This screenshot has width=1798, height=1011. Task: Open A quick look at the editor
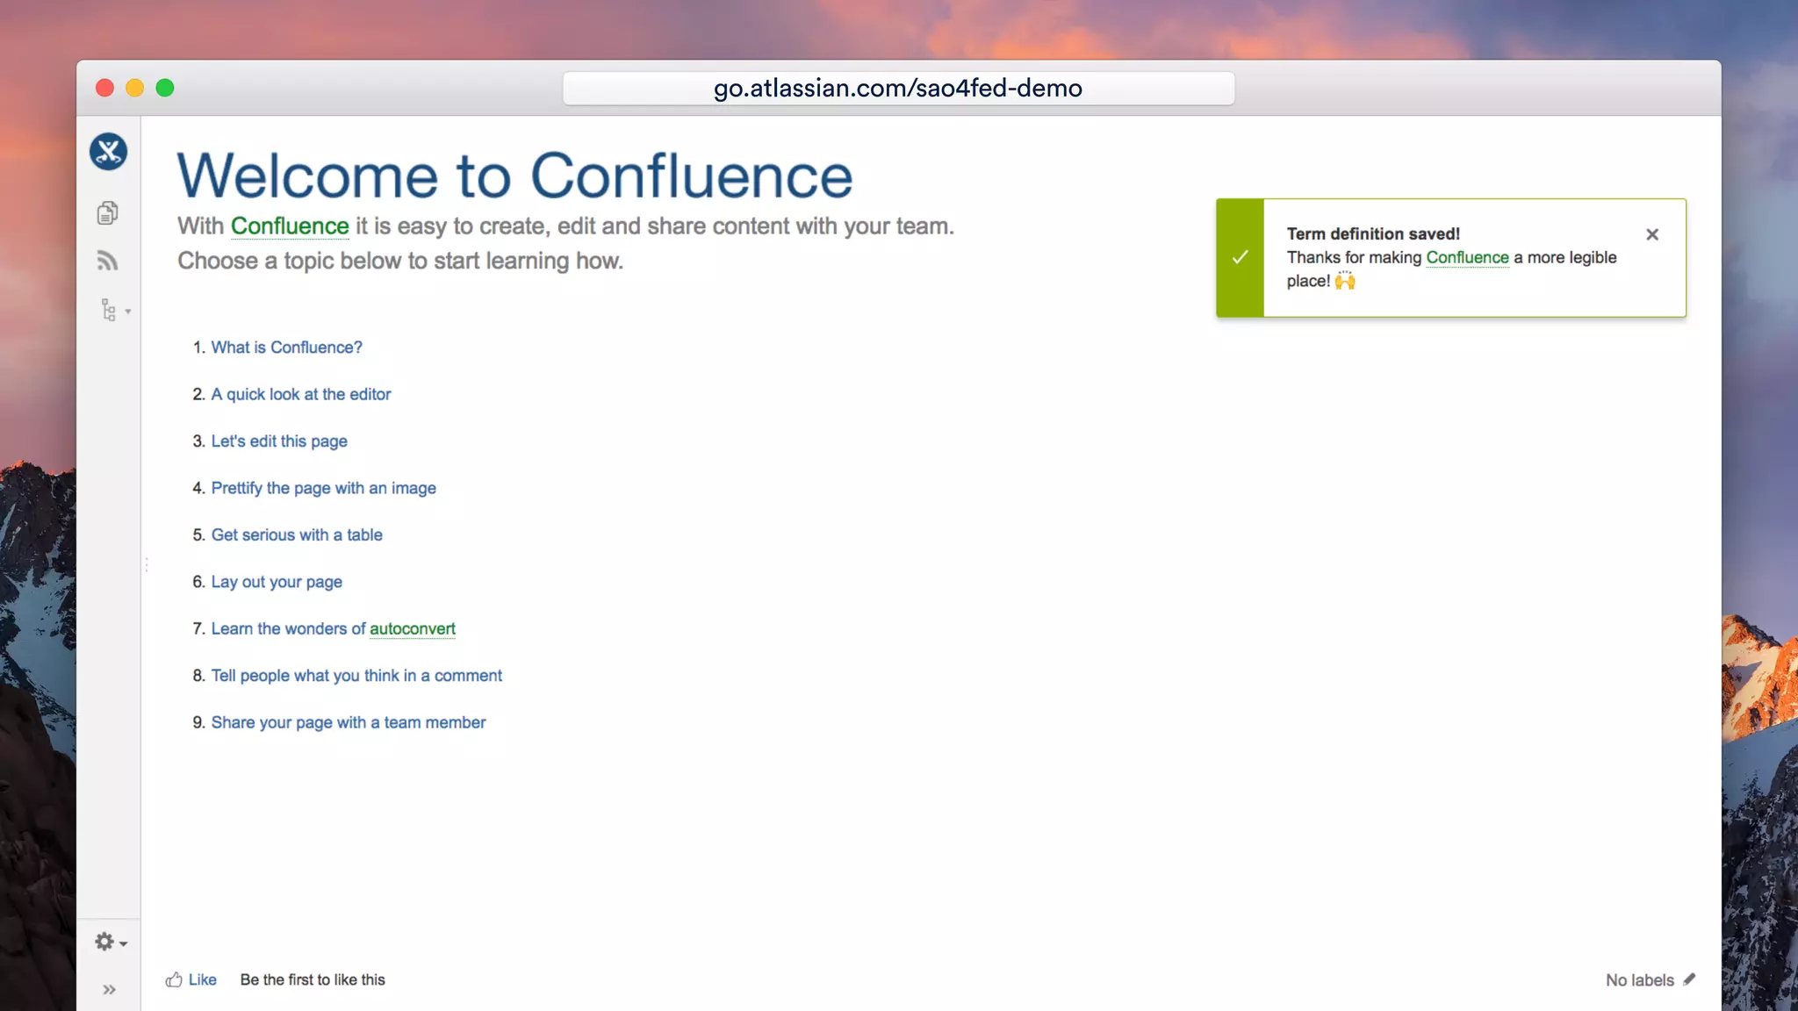pos(301,395)
